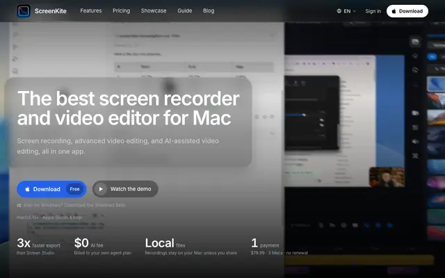445x278 pixels.
Task: Click "Recordings stay on your Mac unless you share"
Action: pos(191,253)
